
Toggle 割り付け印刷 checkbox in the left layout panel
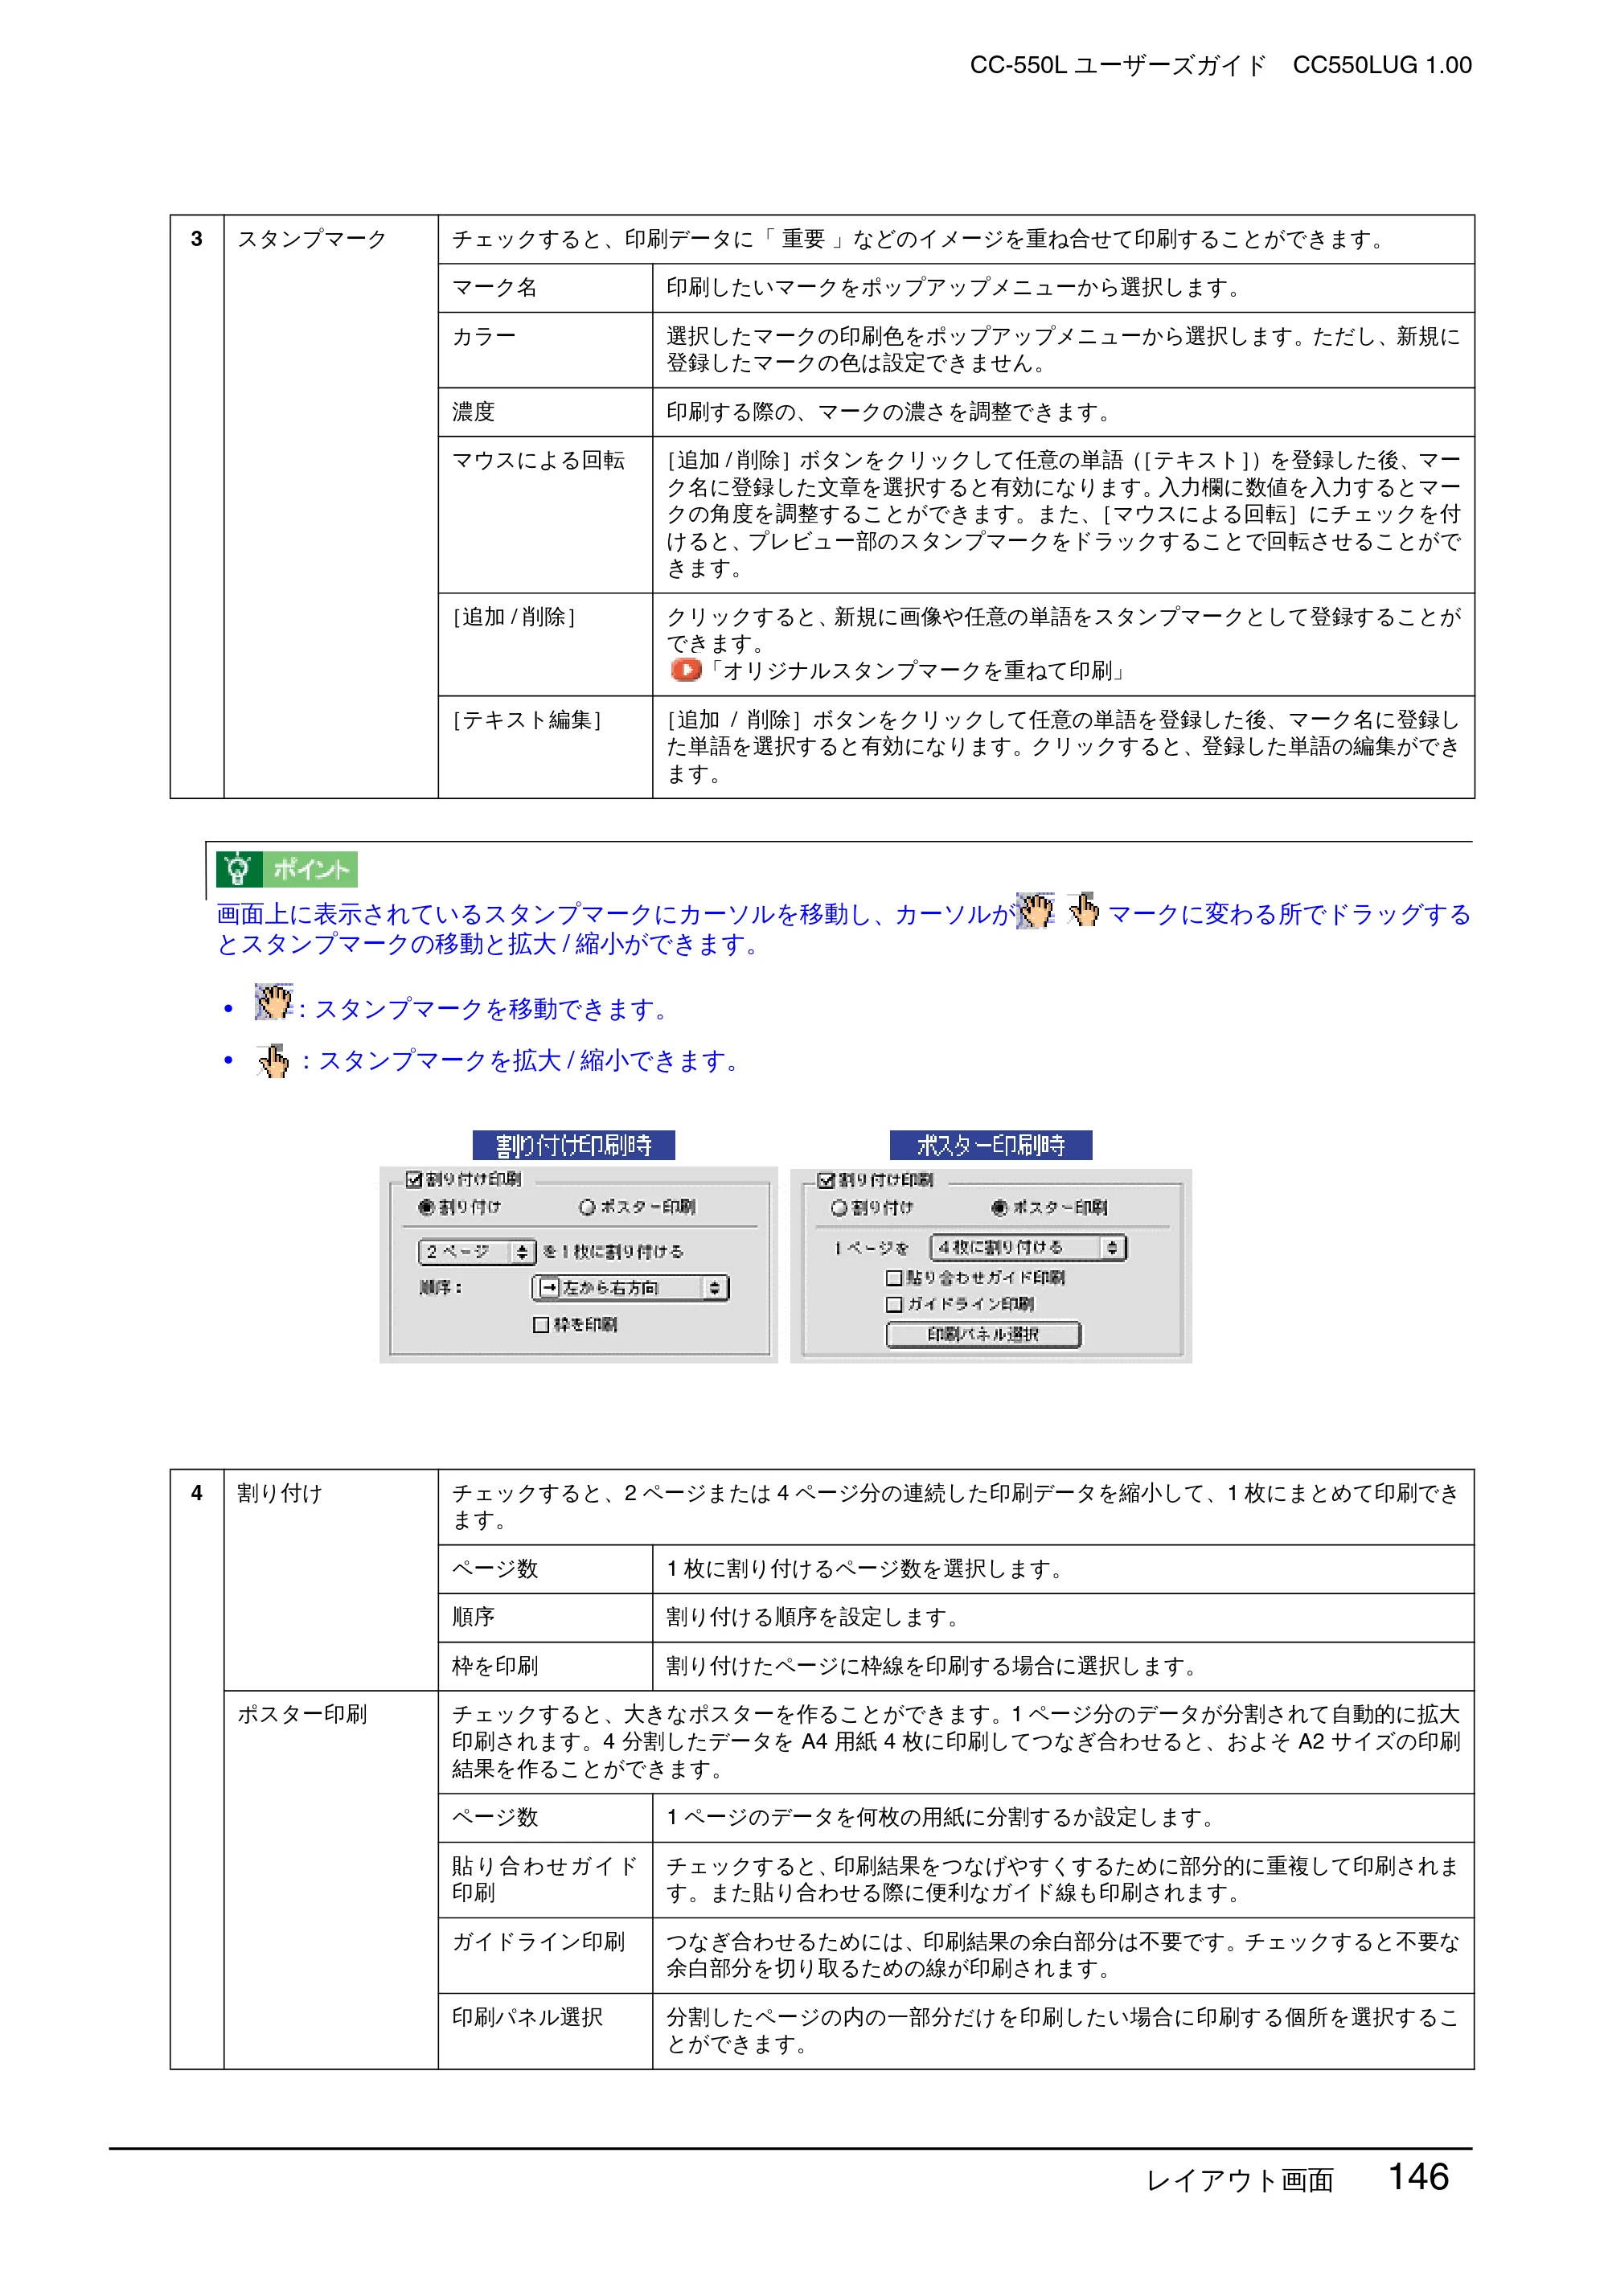click(414, 1179)
